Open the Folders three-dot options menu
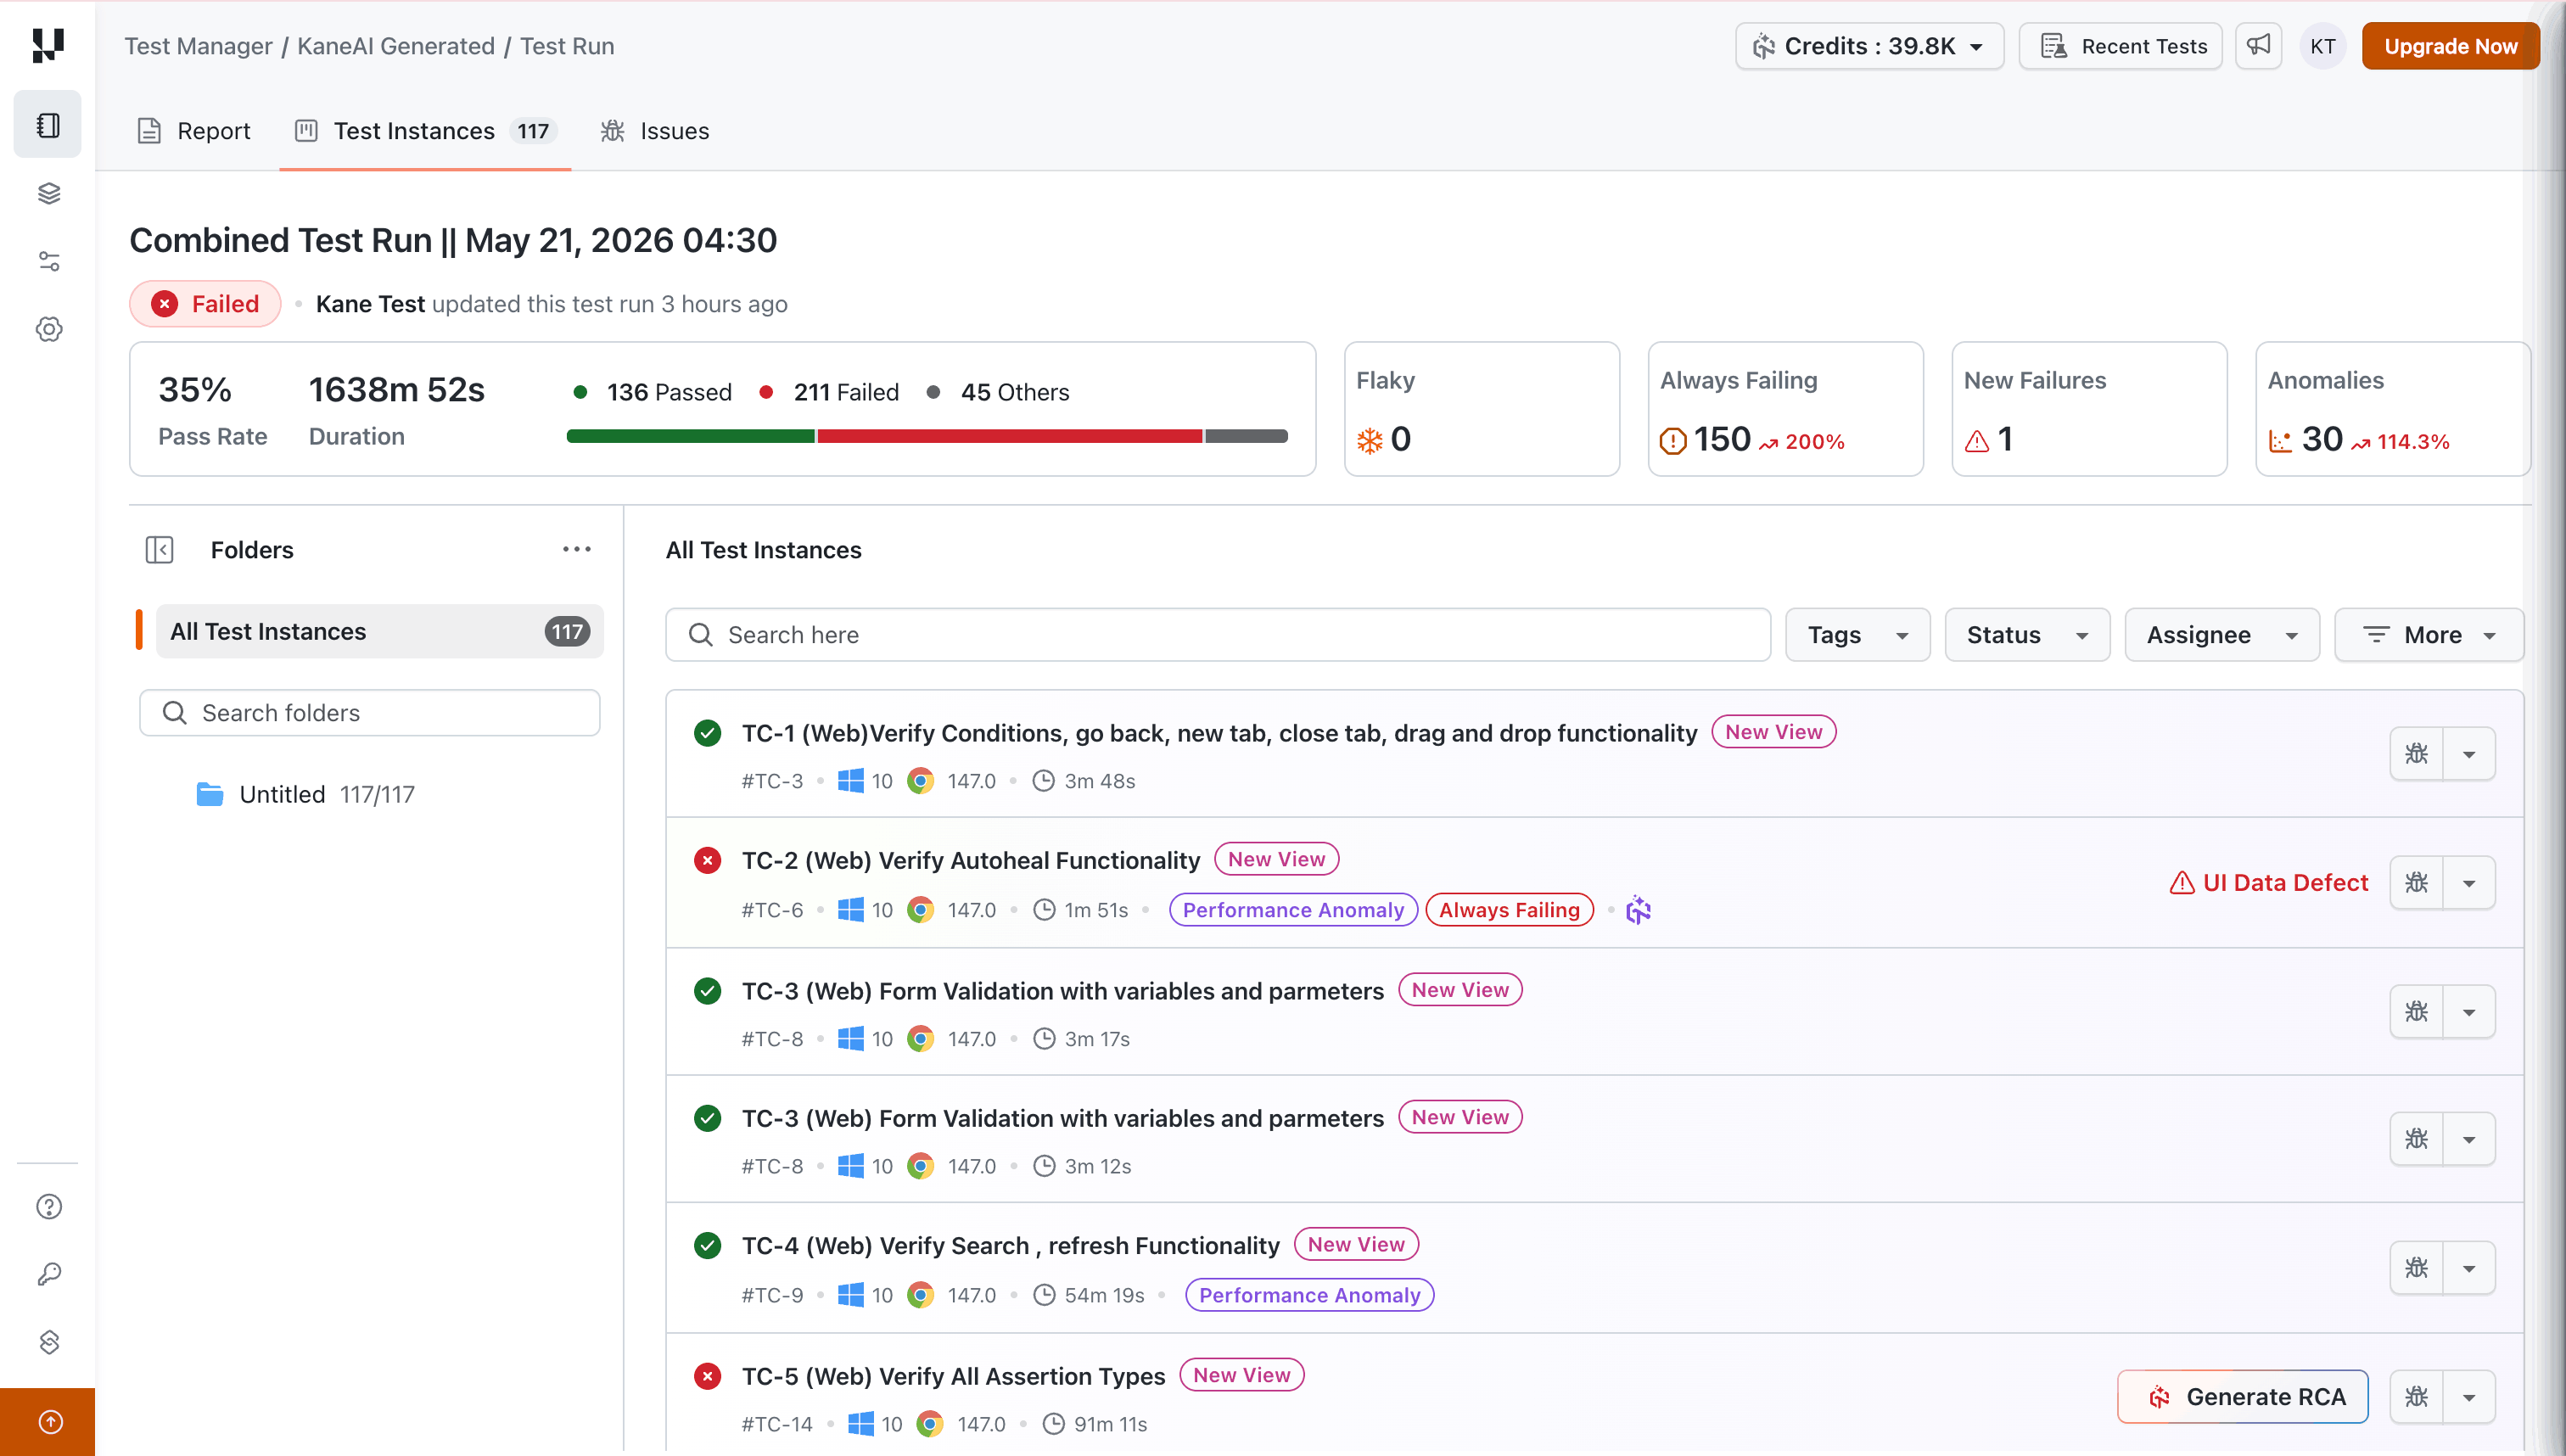Image resolution: width=2566 pixels, height=1456 pixels. [x=576, y=549]
